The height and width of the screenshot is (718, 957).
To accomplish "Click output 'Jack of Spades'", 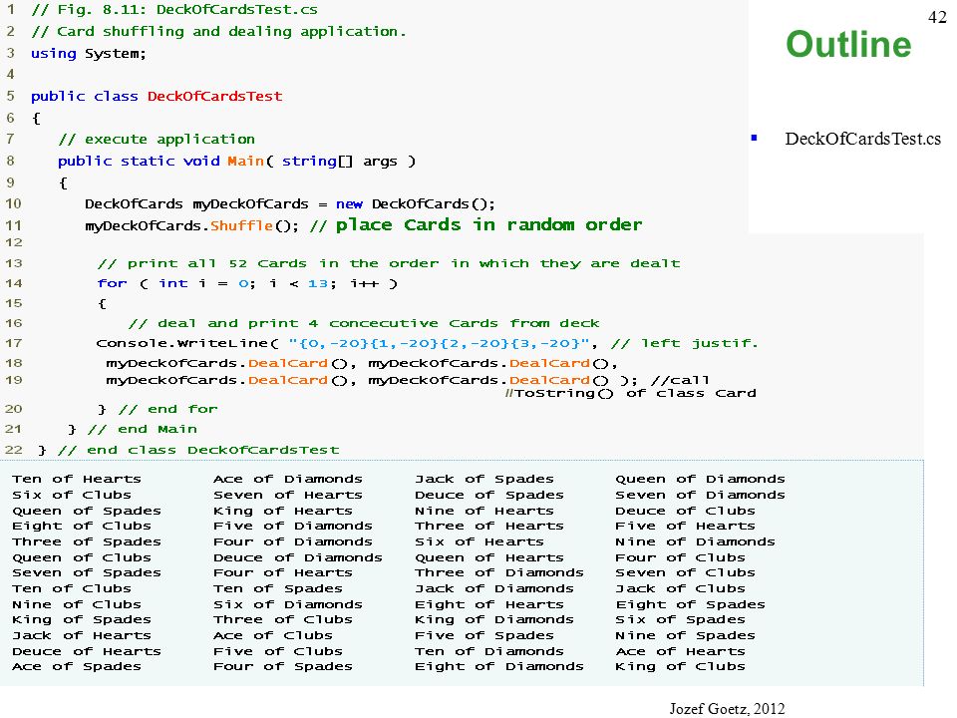I will click(x=484, y=480).
